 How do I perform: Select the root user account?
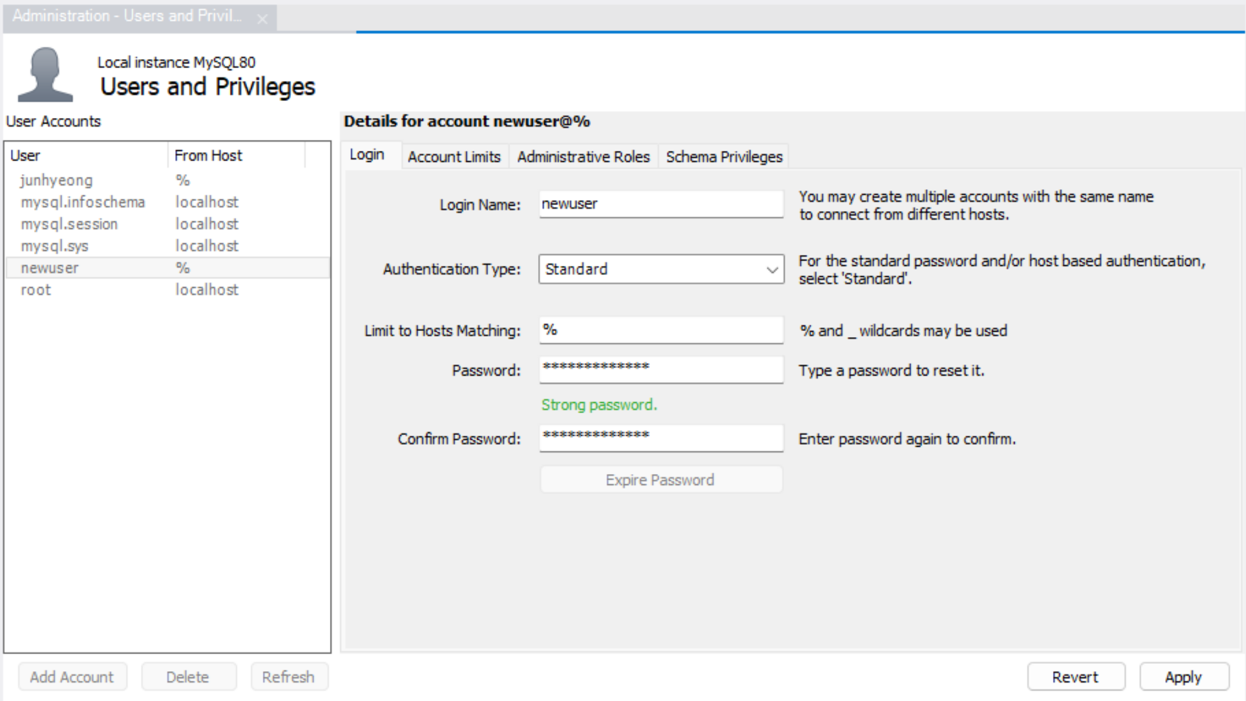tap(36, 290)
